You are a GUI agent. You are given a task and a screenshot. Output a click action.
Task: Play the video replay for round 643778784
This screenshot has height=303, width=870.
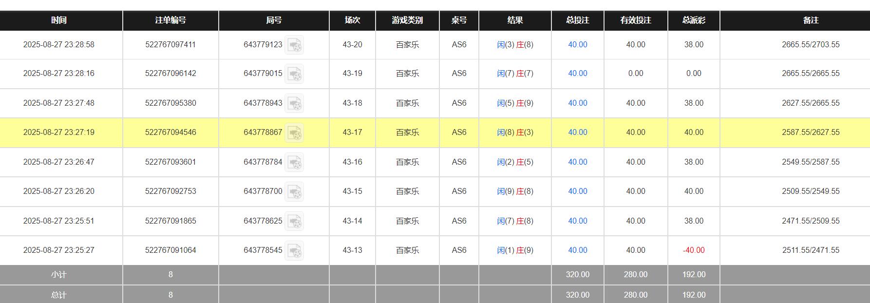pyautogui.click(x=294, y=162)
